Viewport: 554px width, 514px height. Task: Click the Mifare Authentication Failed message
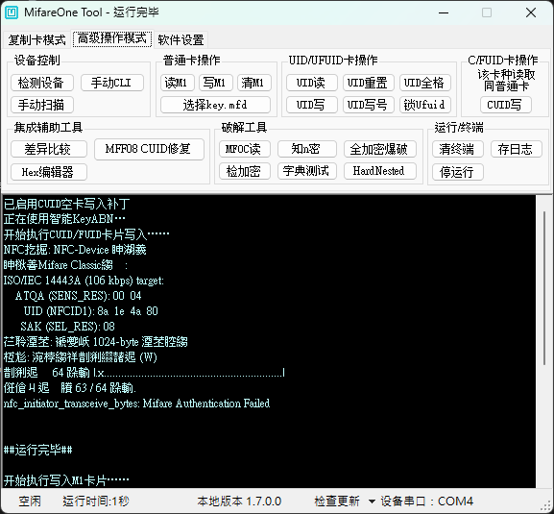pyautogui.click(x=136, y=404)
